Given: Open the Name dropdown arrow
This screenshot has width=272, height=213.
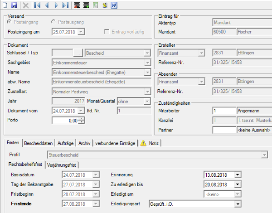Looking at the screenshot, I should [147, 73].
